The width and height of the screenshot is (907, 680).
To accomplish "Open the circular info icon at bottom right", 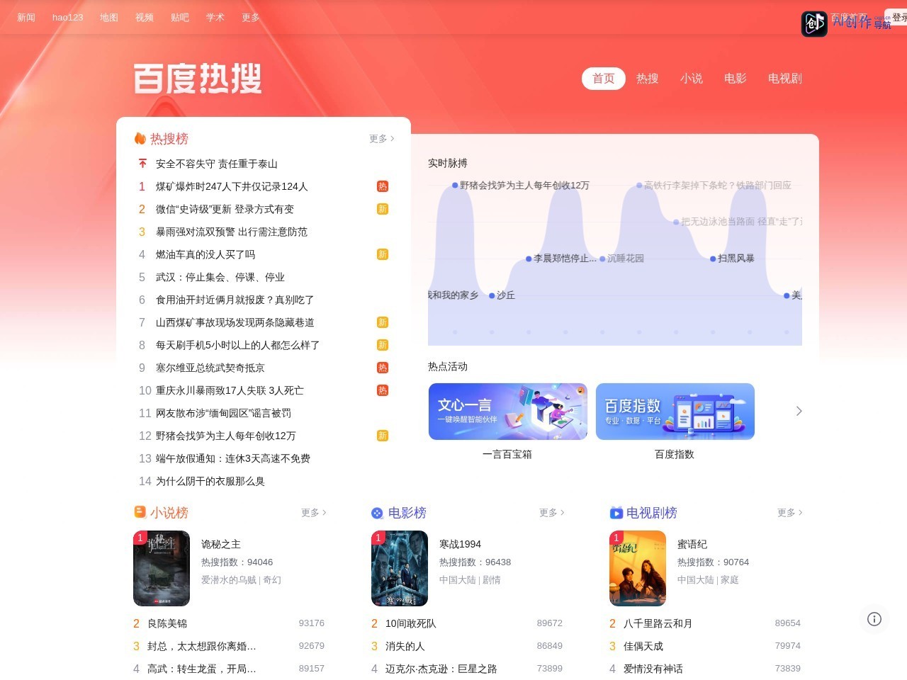I will point(874,619).
